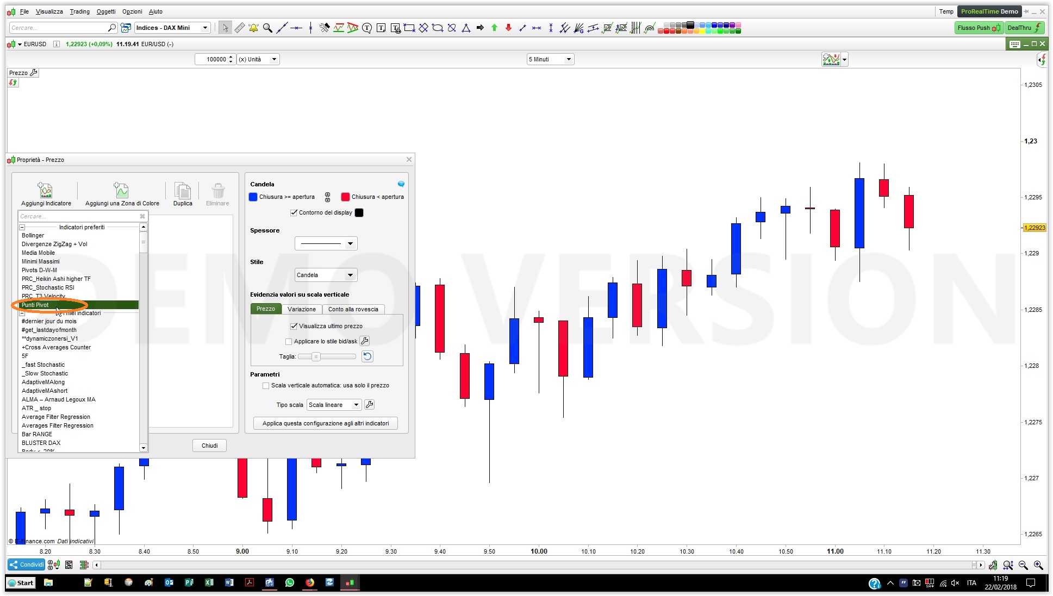This screenshot has width=1053, height=596.
Task: Select the ruler measurement tool
Action: tap(239, 28)
